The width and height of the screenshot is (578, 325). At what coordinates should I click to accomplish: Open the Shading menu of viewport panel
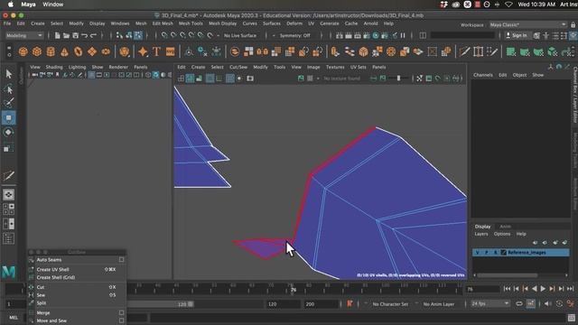click(54, 67)
